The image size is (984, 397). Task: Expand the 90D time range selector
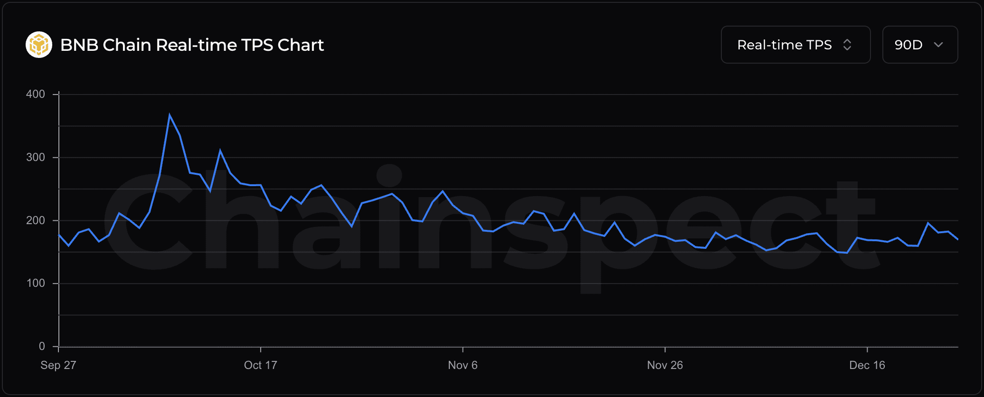[919, 45]
